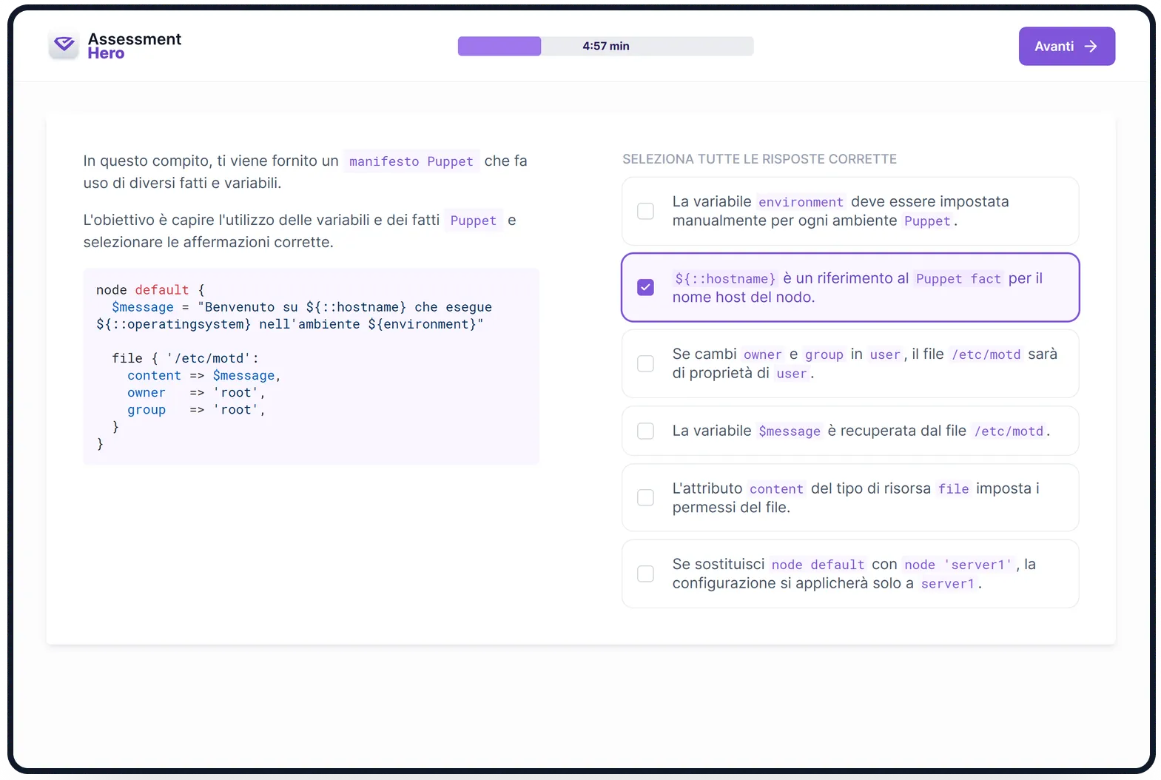Click the red 'default' keyword in the code block
Screen dimensions: 1161x780
[161, 290]
